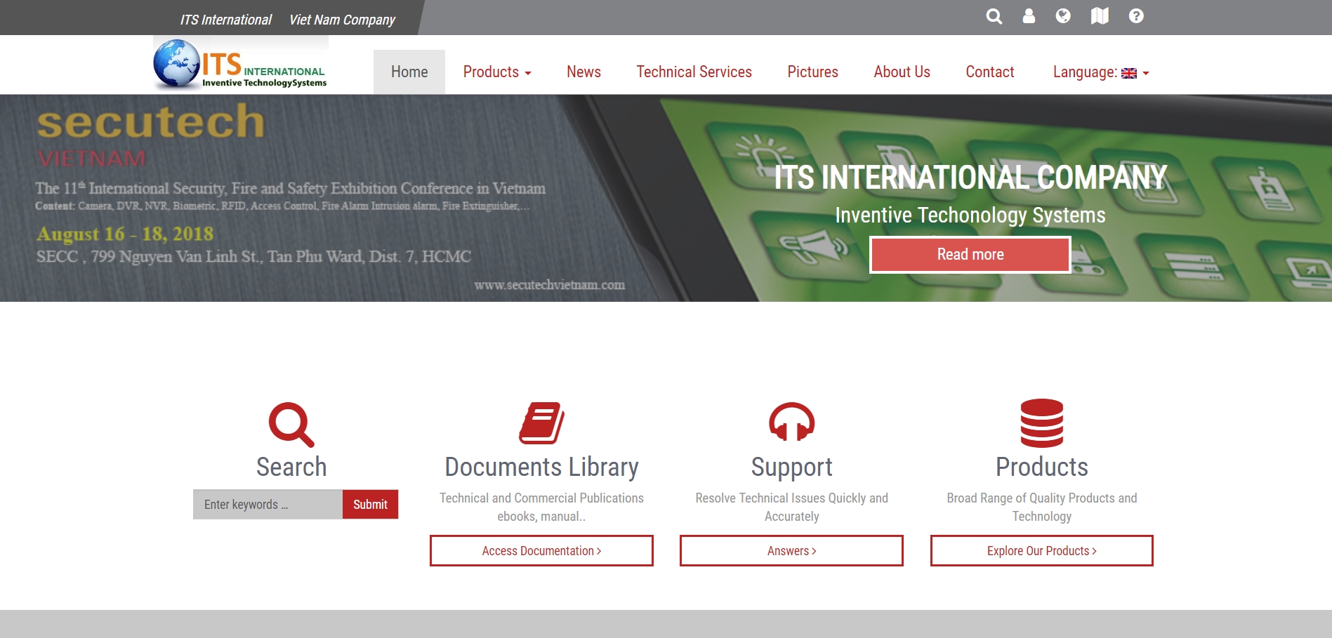Click 'Broad Range of Quality Products and Technology' text
Screen dimensions: 1332x638
[x=1042, y=507]
